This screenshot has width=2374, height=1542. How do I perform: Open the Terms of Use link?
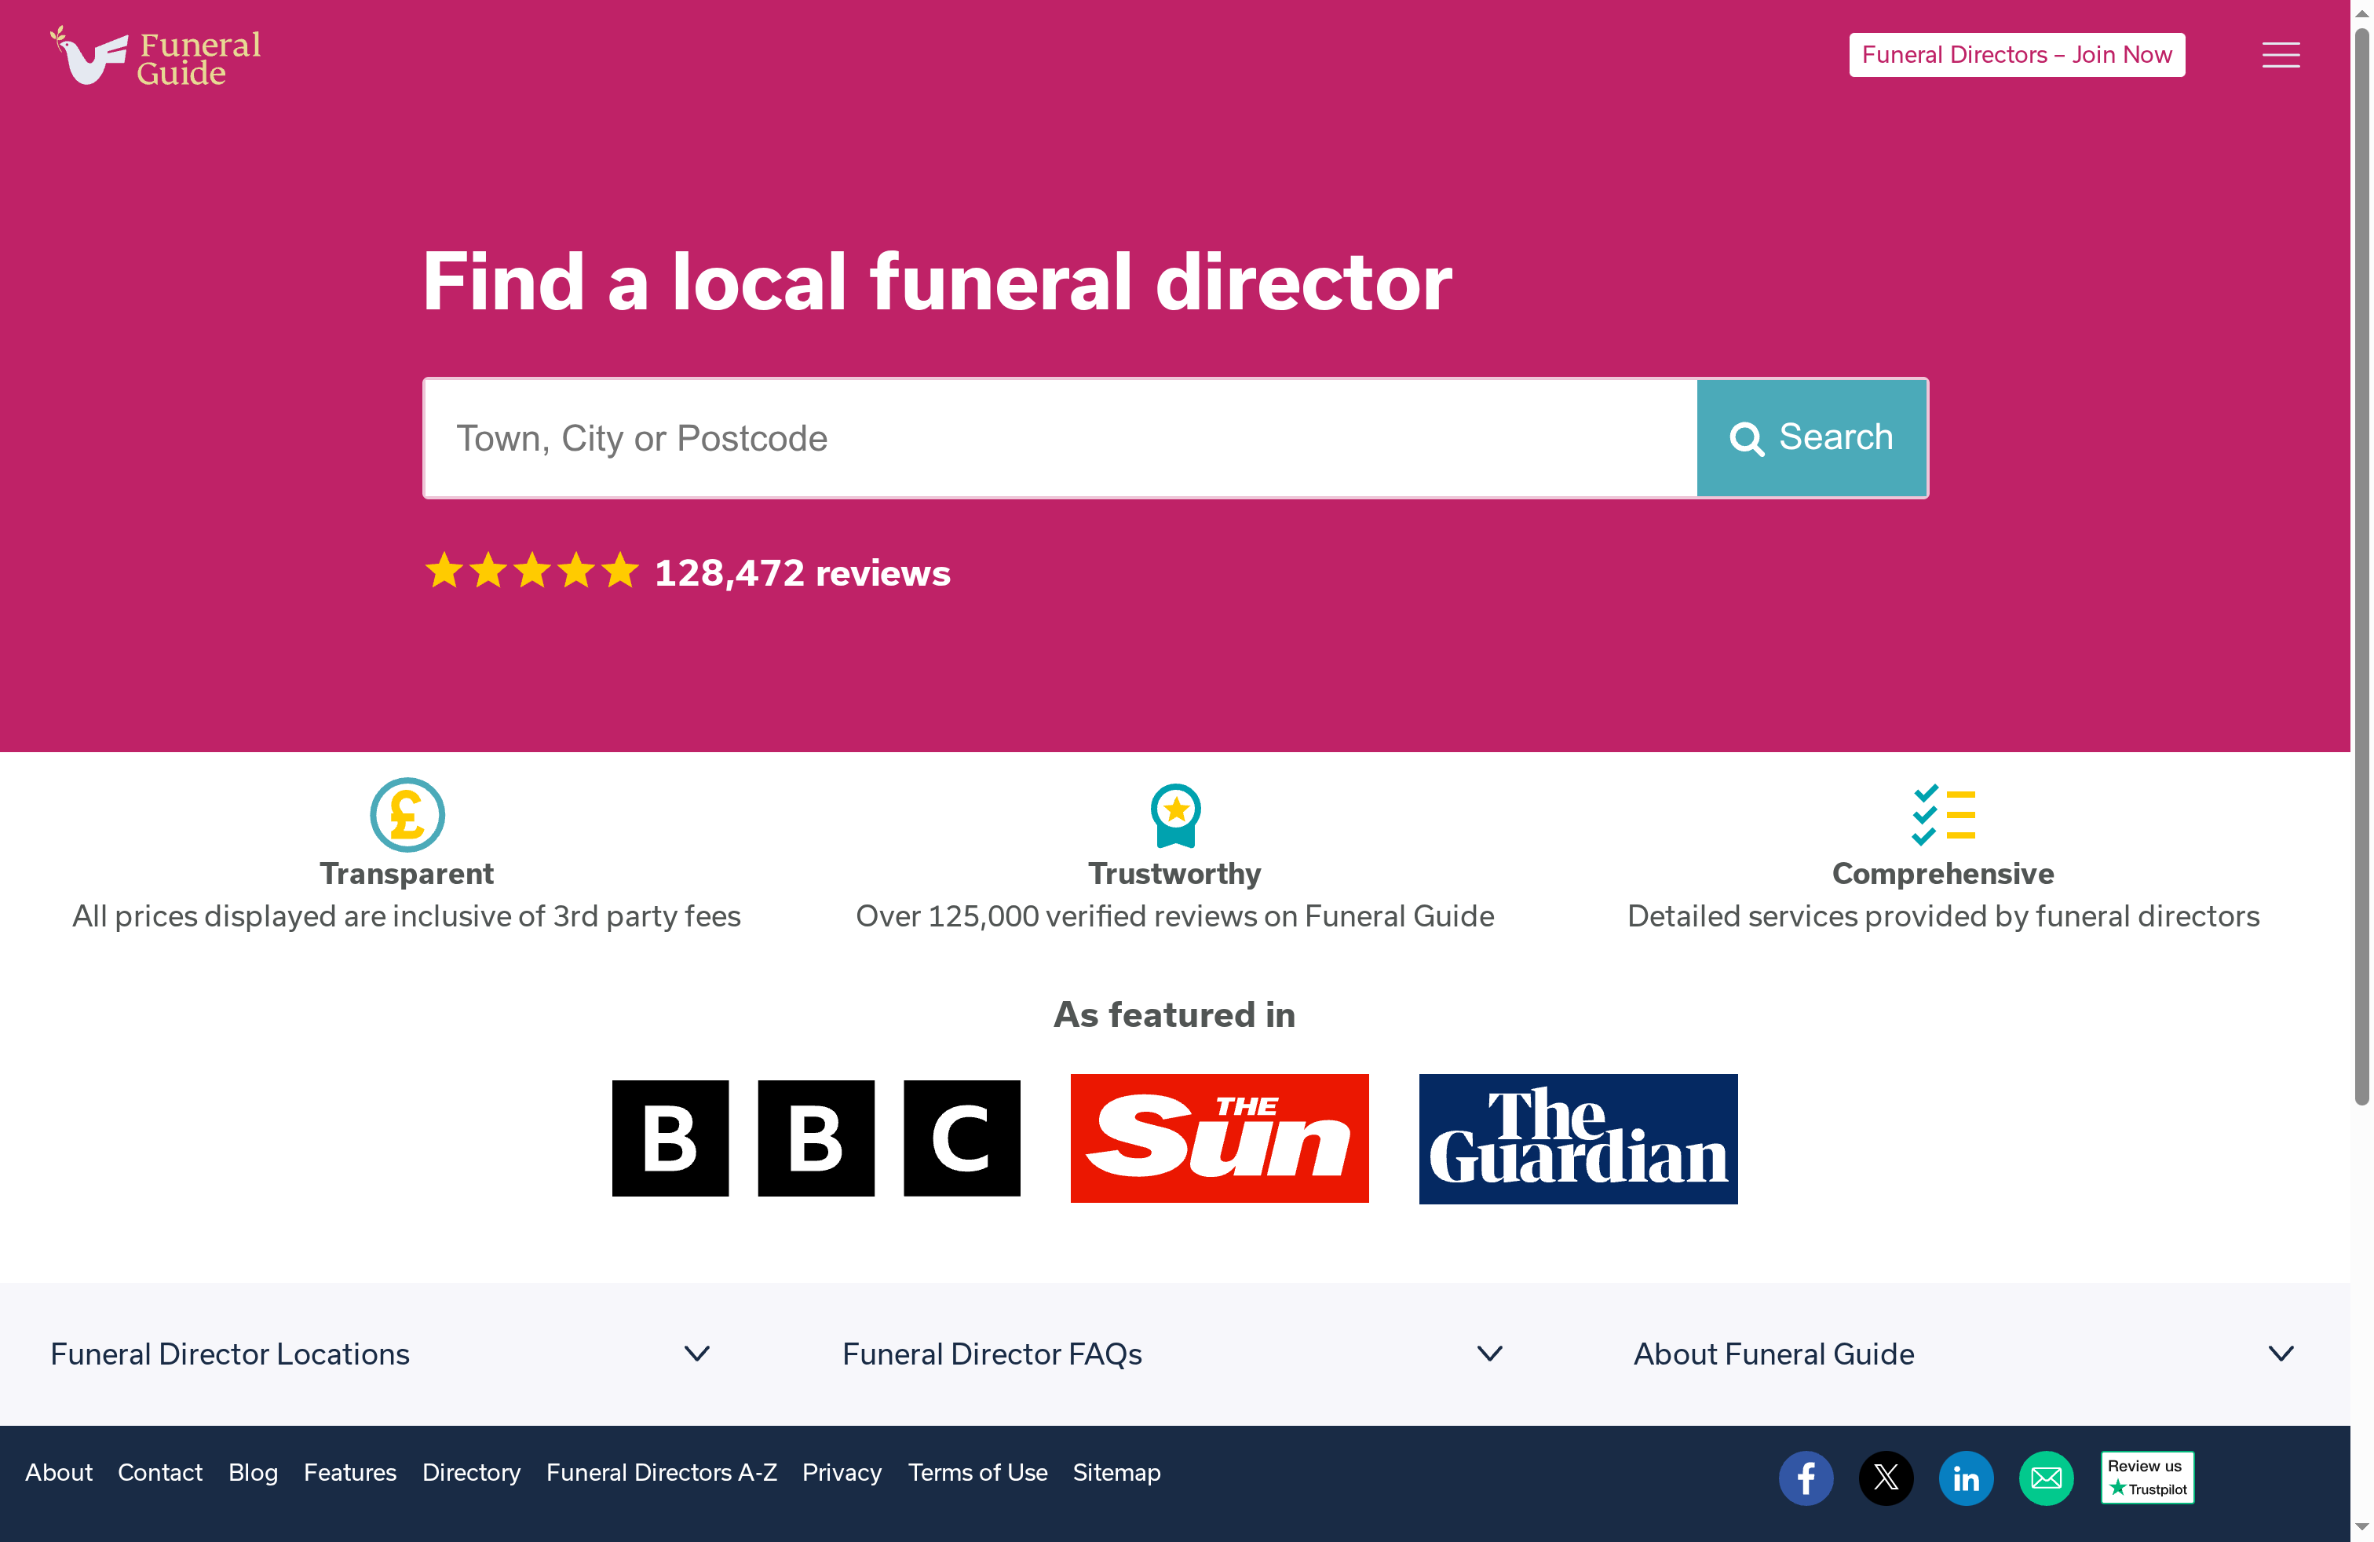[x=977, y=1472]
